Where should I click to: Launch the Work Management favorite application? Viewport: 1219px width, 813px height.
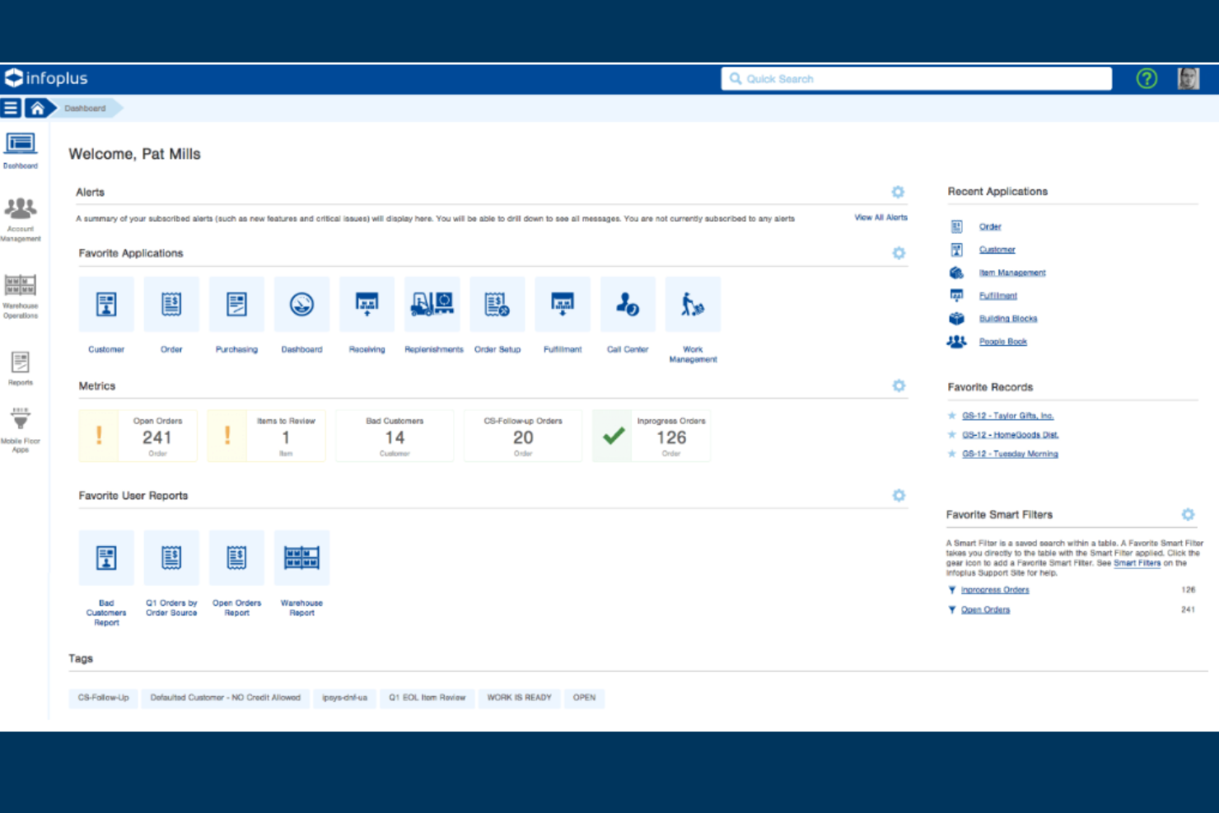click(x=693, y=305)
